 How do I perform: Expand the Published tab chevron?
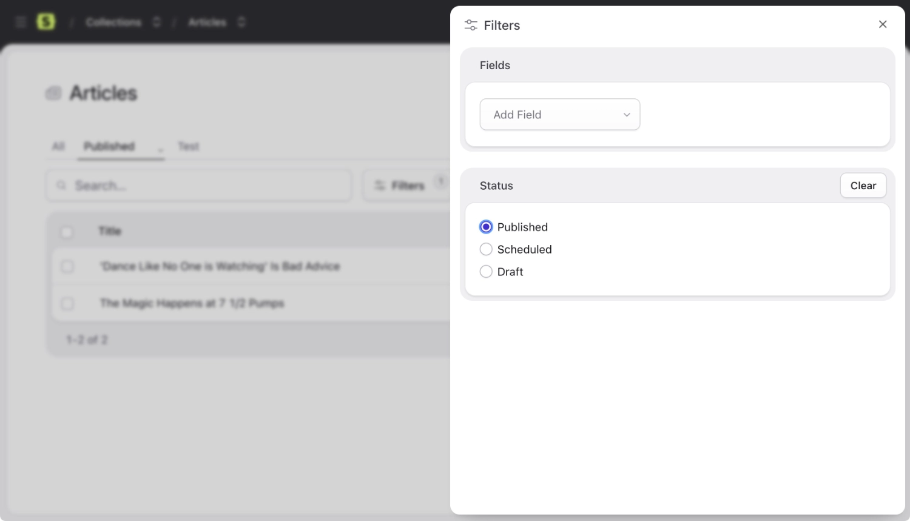[x=160, y=148]
